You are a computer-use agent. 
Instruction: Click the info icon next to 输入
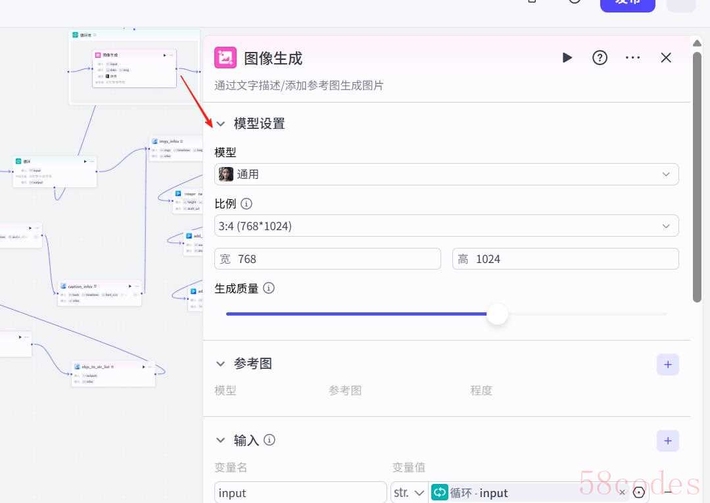270,440
